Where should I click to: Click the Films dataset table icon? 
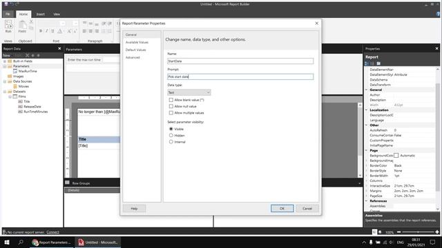15,96
